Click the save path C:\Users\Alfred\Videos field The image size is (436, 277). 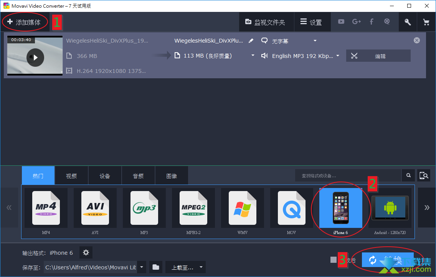[90, 267]
